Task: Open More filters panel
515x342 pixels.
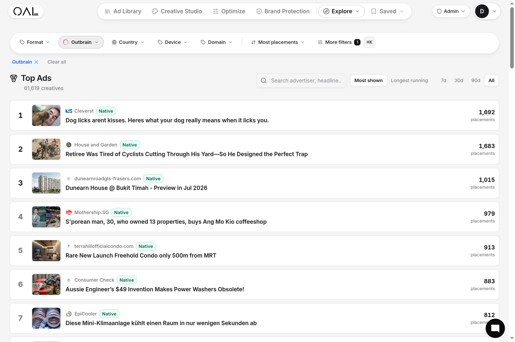Action: [339, 42]
